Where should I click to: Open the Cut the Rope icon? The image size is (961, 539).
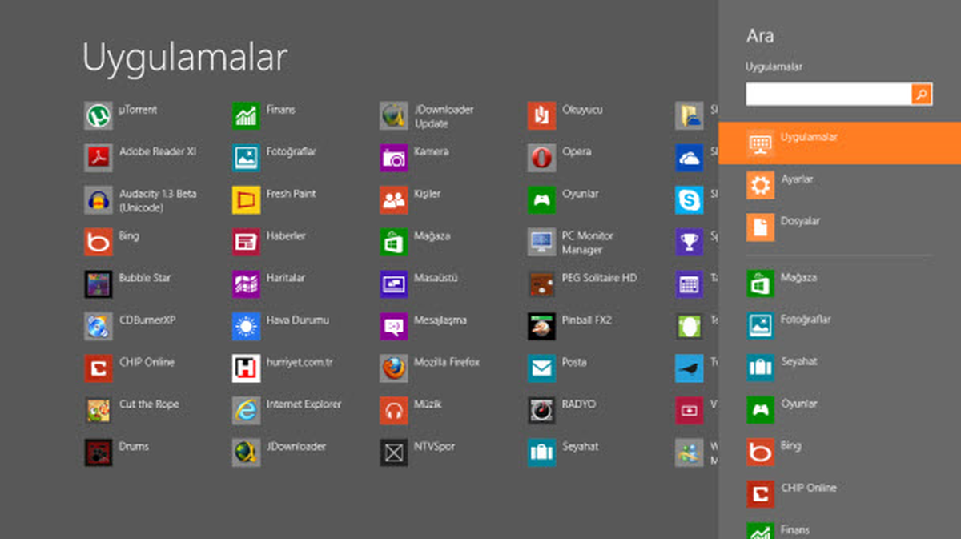click(x=99, y=411)
